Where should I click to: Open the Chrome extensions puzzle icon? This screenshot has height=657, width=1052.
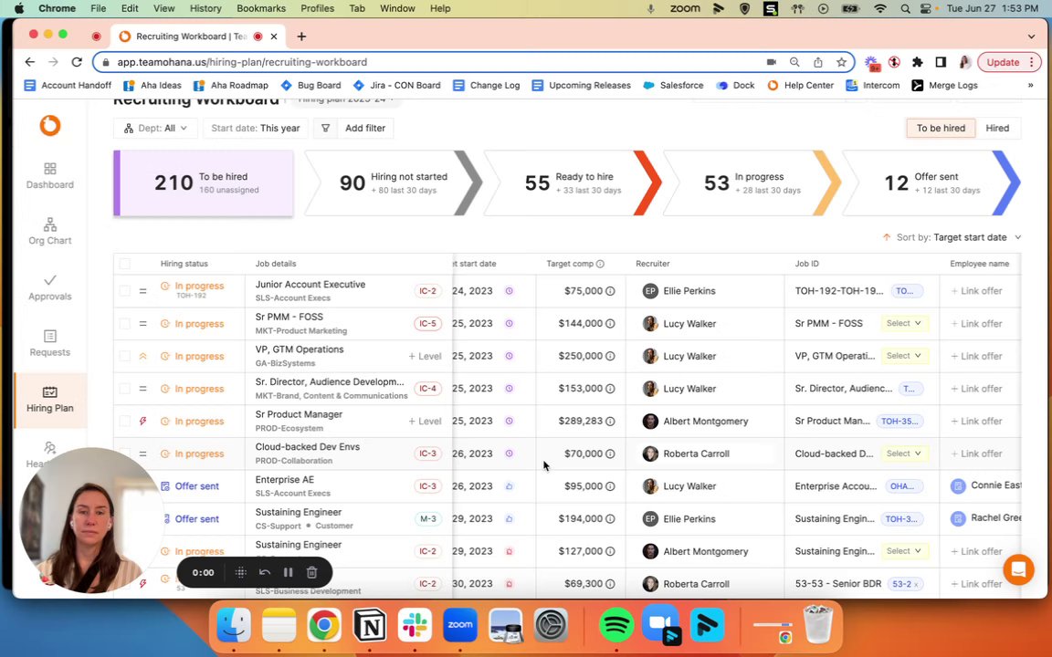coord(917,62)
